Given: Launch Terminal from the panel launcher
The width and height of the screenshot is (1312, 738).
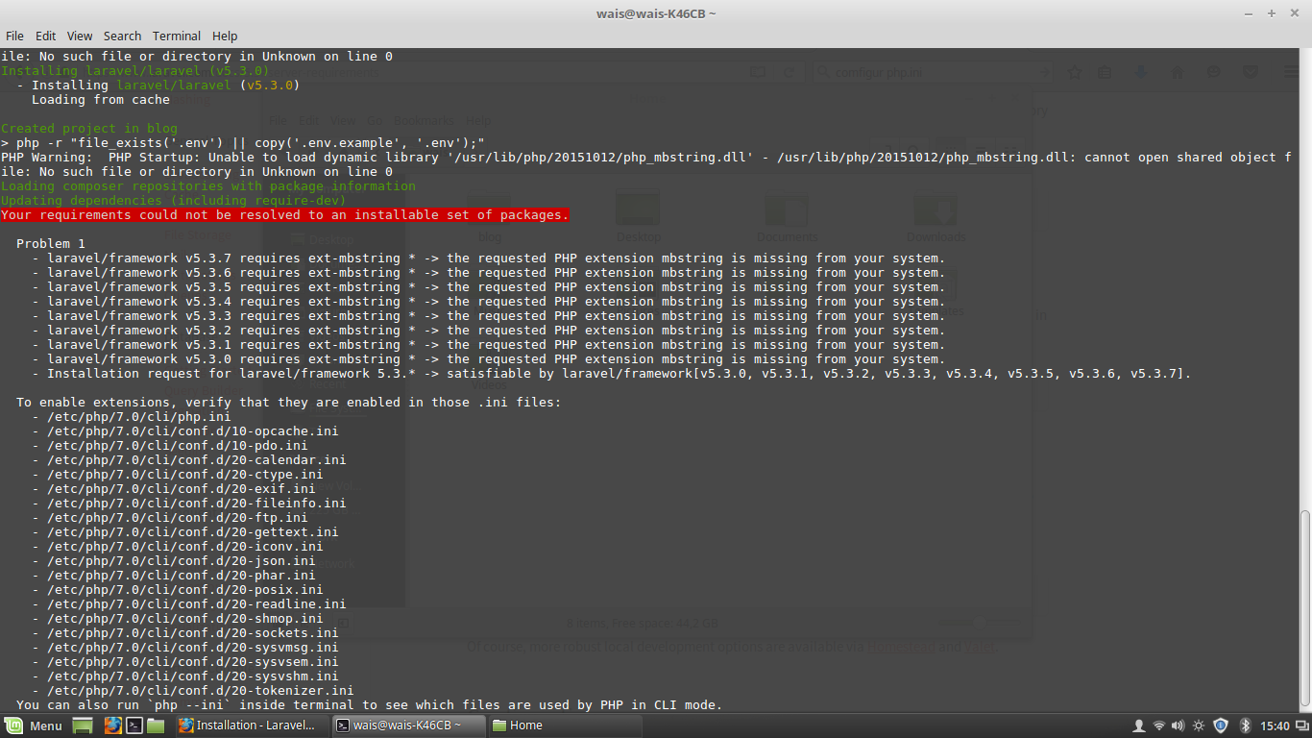Looking at the screenshot, I should point(134,726).
